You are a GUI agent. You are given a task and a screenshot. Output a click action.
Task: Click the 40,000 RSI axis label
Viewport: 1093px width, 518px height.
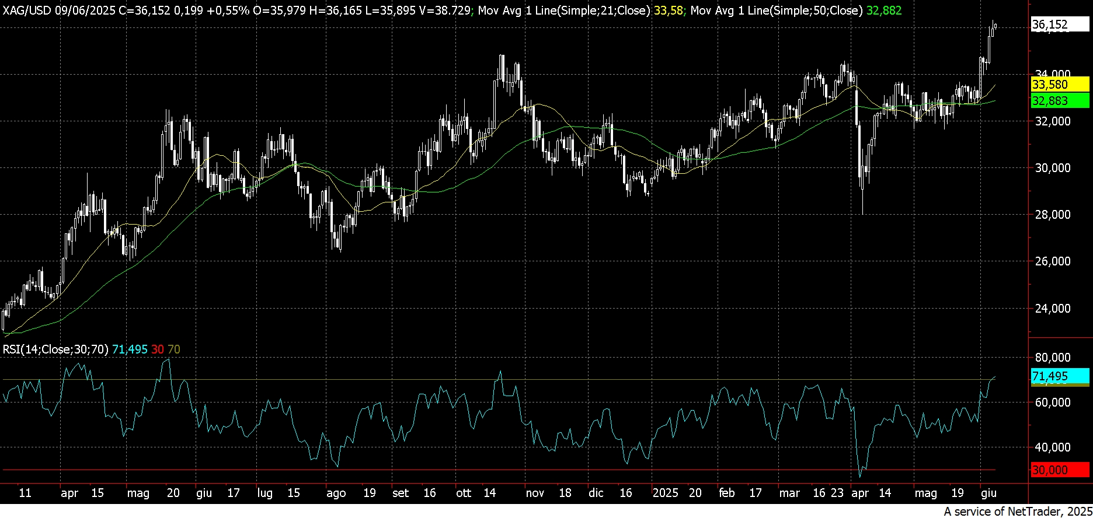pyautogui.click(x=1053, y=447)
